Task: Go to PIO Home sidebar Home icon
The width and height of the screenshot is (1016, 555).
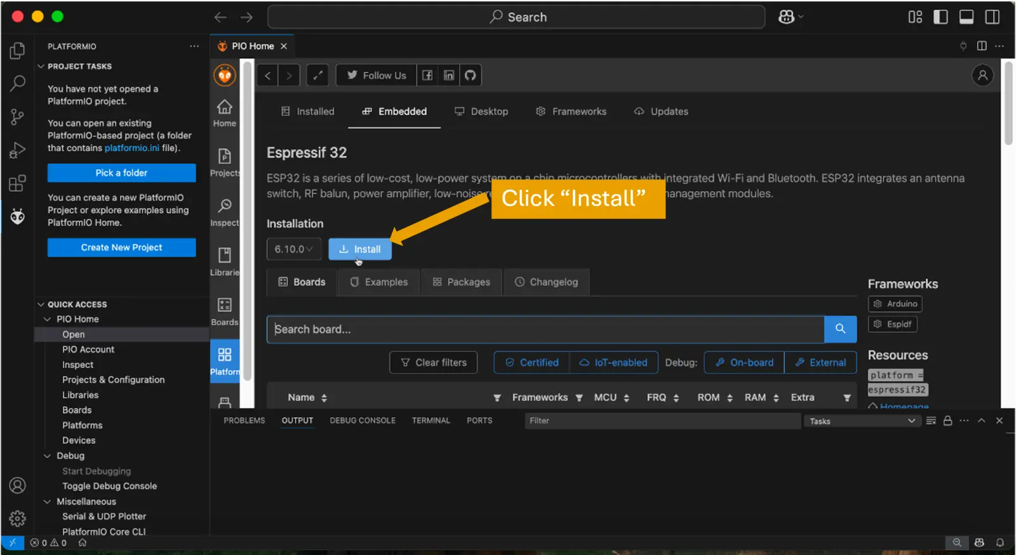Action: [225, 114]
